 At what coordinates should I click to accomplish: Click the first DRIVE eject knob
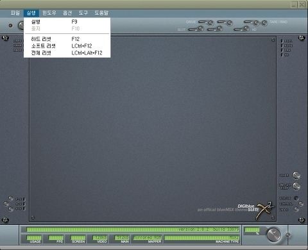point(211,22)
